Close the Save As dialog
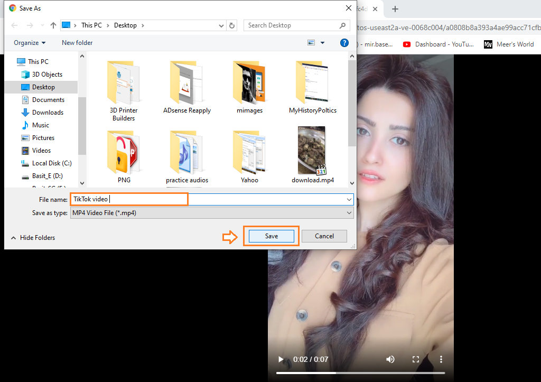Viewport: 541px width, 382px height. pos(349,8)
